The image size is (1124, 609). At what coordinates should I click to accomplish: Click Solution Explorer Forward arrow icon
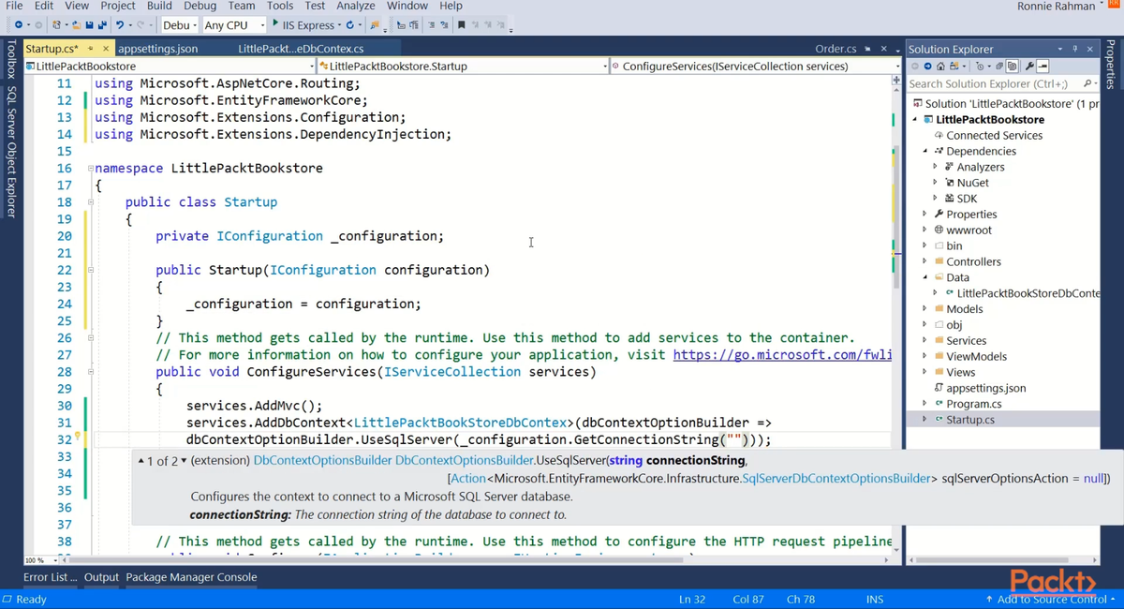tap(927, 66)
